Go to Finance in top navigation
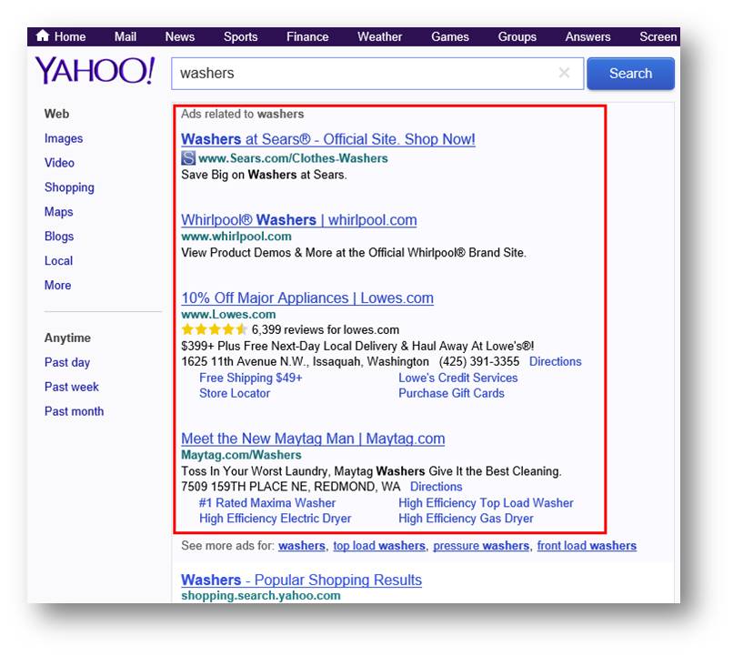The height and width of the screenshot is (656, 733). [x=307, y=36]
